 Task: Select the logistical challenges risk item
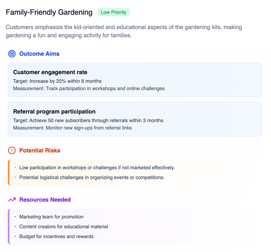coord(92,177)
